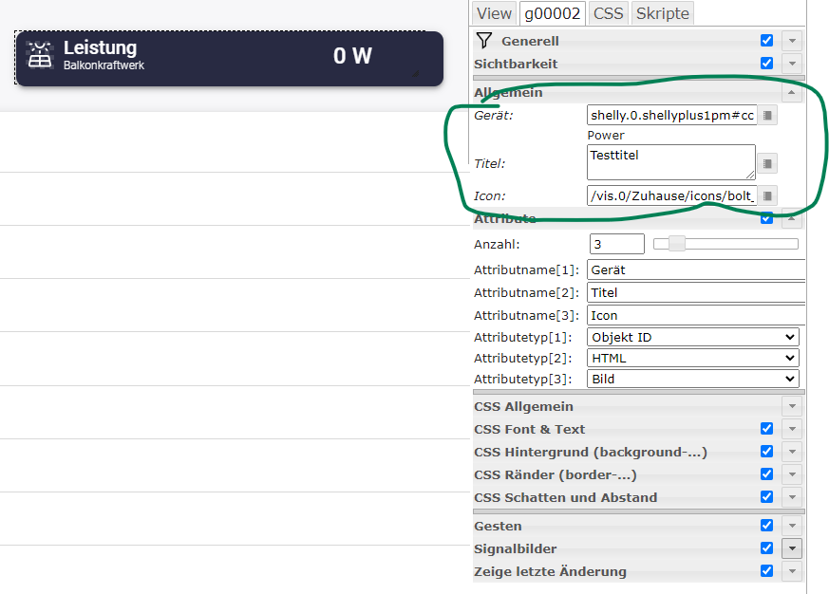This screenshot has width=829, height=594.
Task: Click the Anzahl slider handle
Action: coord(676,244)
